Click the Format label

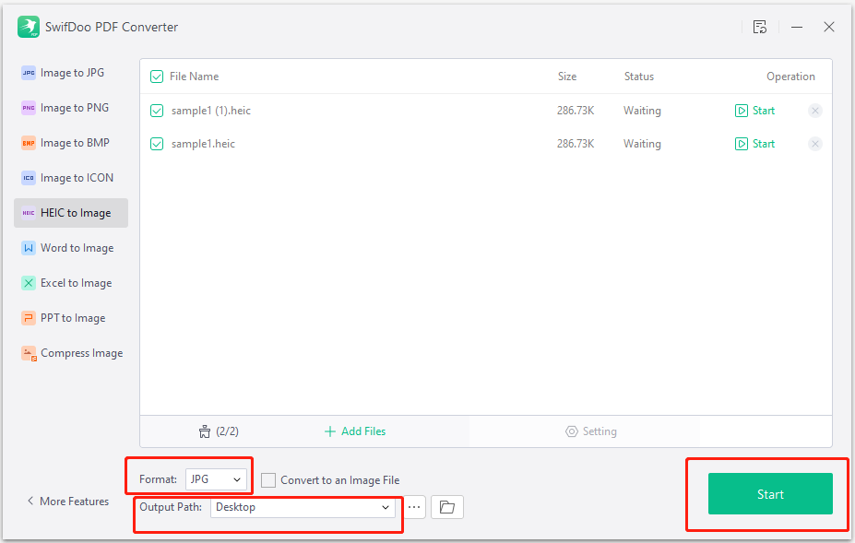(x=158, y=479)
